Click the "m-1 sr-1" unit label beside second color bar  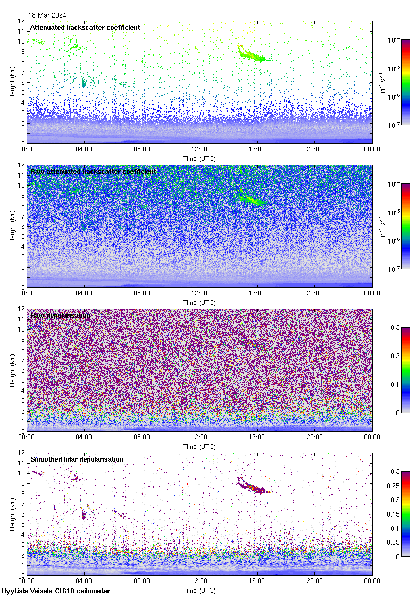pos(382,227)
